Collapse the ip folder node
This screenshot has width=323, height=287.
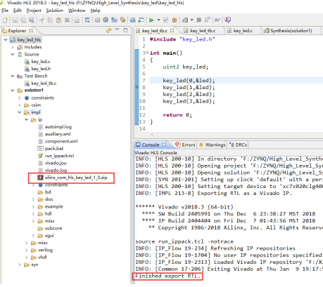(27, 119)
